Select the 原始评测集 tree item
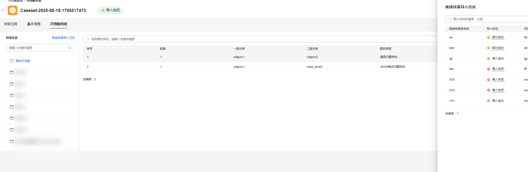Viewport: 528px width, 172px height. click(23, 61)
